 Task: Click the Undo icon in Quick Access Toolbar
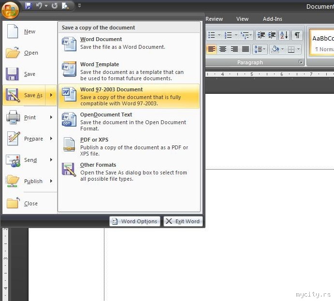click(39, 5)
